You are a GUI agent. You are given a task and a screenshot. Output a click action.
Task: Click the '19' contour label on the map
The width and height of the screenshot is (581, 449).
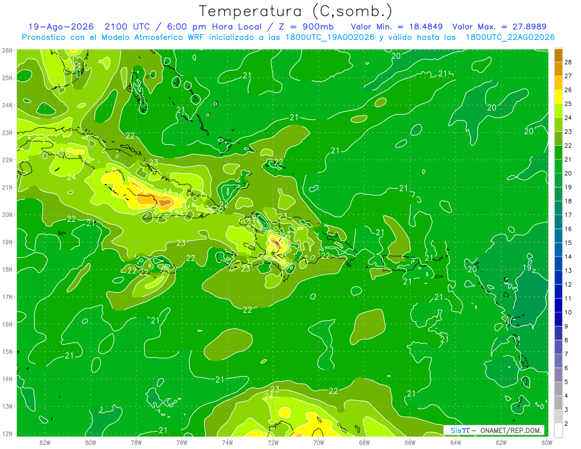[527, 267]
